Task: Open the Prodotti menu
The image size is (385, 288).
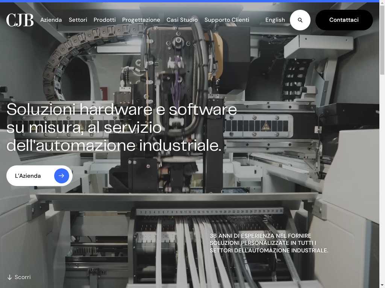Action: coord(105,20)
